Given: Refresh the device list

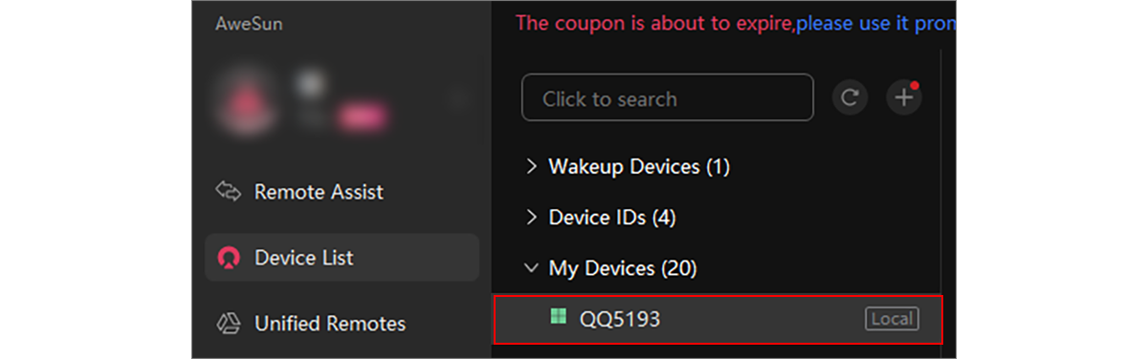Looking at the screenshot, I should point(850,97).
